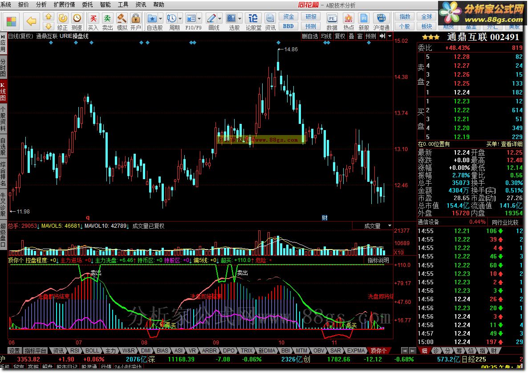This screenshot has width=528, height=373.
Task: Open the 分析 menu
Action: pyautogui.click(x=41, y=5)
